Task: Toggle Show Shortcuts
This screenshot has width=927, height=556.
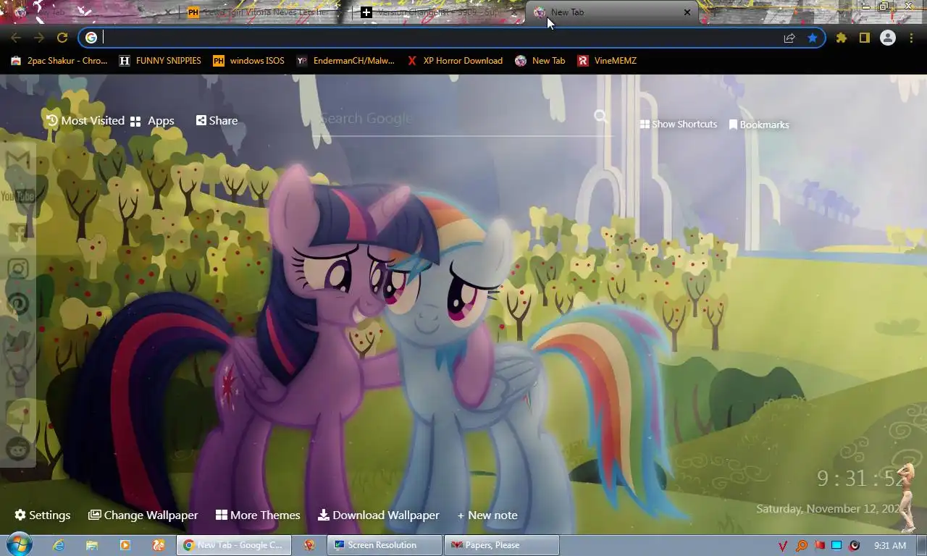Action: tap(679, 125)
